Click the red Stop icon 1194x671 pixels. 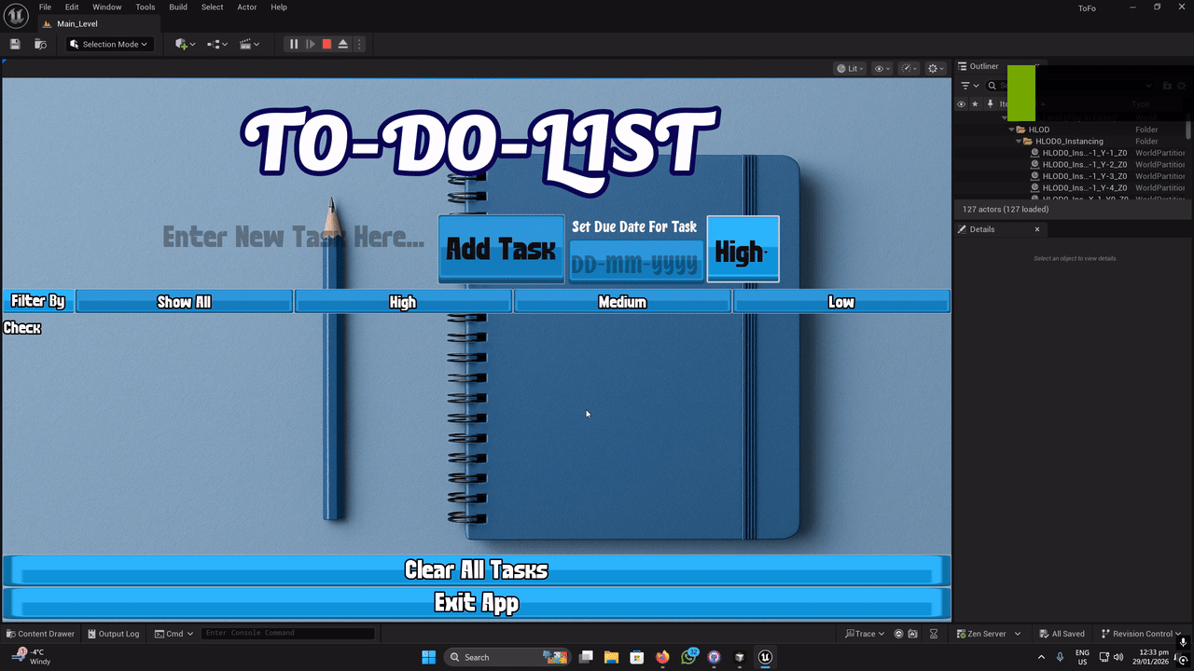click(x=326, y=44)
